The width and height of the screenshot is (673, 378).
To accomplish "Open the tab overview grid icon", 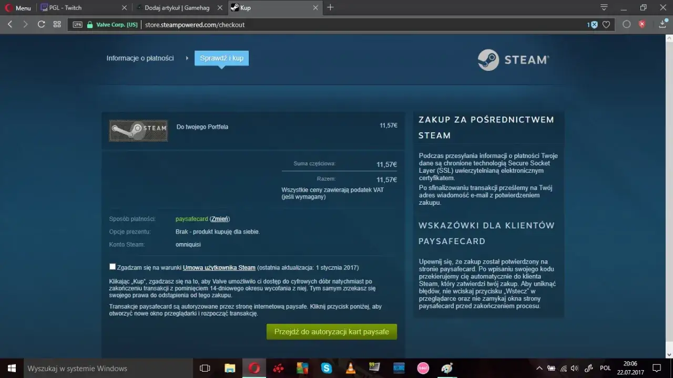I will (x=57, y=24).
